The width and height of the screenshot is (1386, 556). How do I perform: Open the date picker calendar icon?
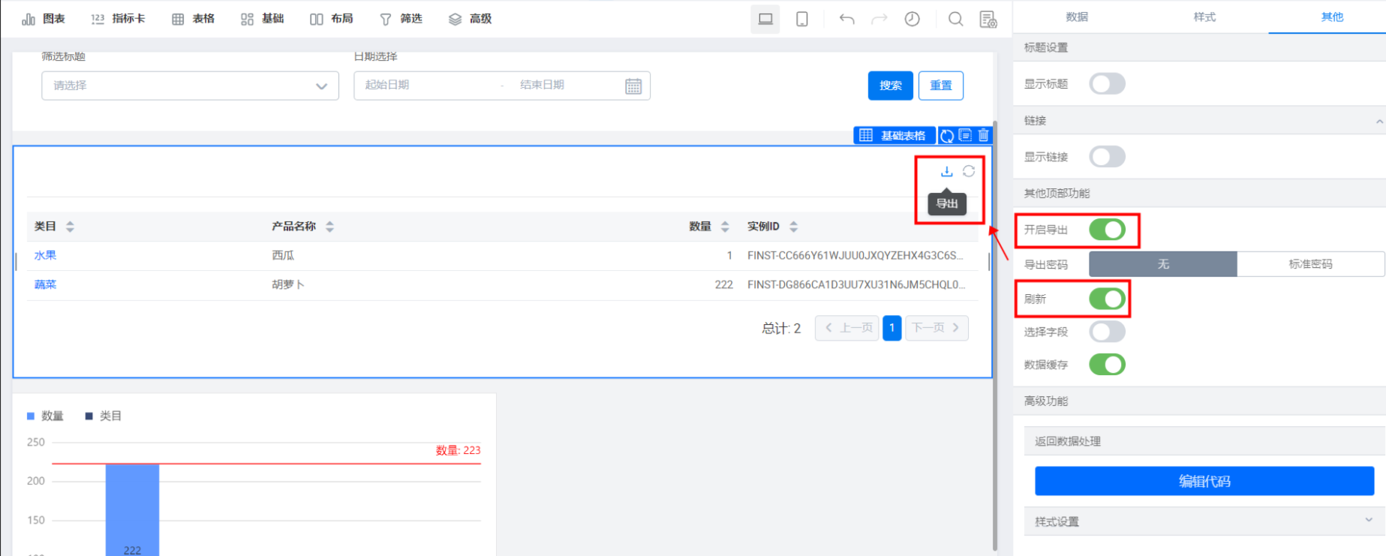633,86
